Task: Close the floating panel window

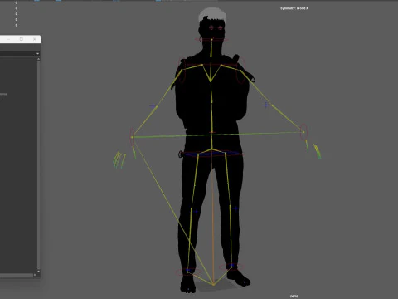Action: pos(35,39)
